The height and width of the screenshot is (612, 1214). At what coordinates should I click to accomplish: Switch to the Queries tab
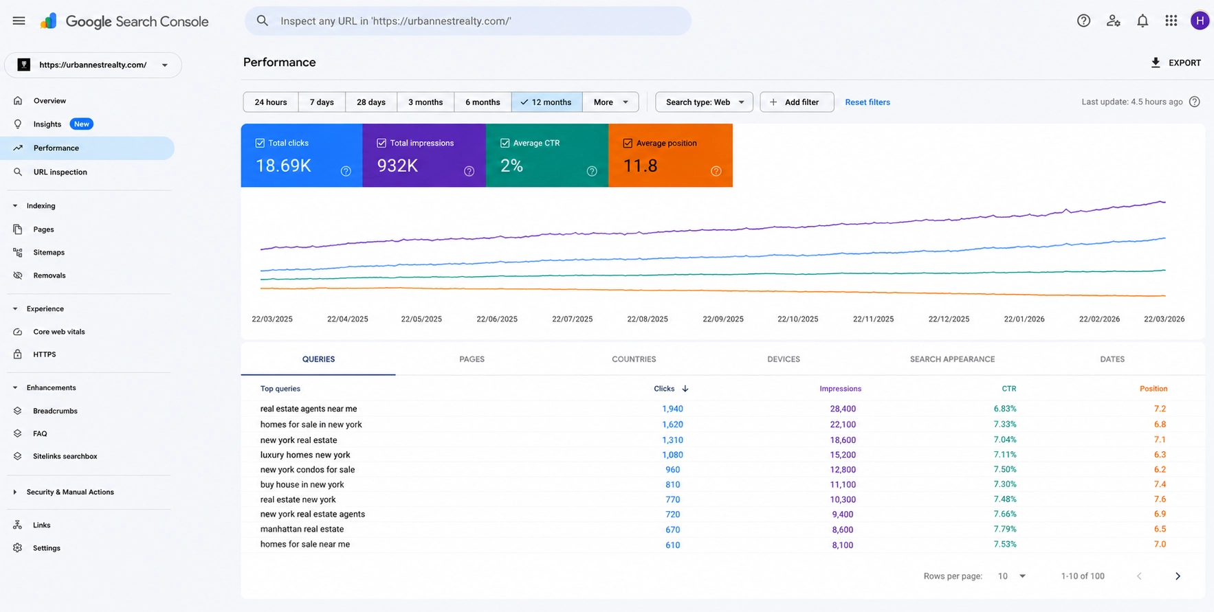318,359
